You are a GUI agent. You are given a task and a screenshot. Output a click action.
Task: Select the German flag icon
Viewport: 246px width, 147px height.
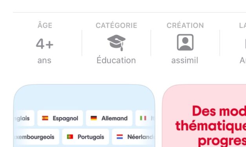click(x=94, y=118)
